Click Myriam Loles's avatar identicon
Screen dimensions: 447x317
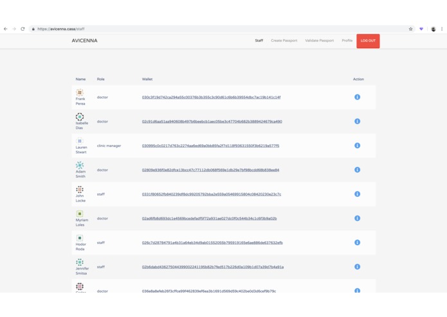80,214
